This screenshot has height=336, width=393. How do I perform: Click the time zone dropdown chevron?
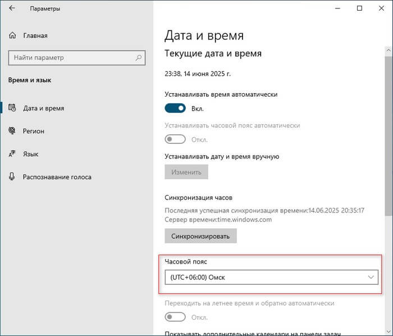pos(371,278)
